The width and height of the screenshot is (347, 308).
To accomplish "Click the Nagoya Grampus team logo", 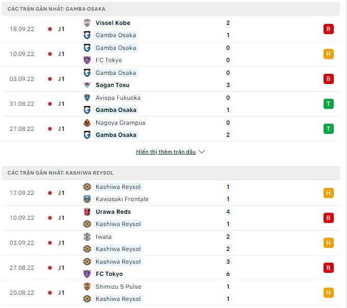I will click(87, 123).
